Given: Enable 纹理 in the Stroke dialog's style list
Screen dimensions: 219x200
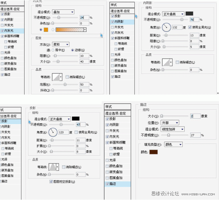Looking at the screenshot, I should (111, 154).
